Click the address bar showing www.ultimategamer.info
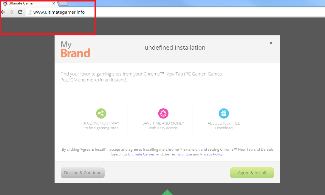This screenshot has height=195, width=325. click(x=175, y=12)
